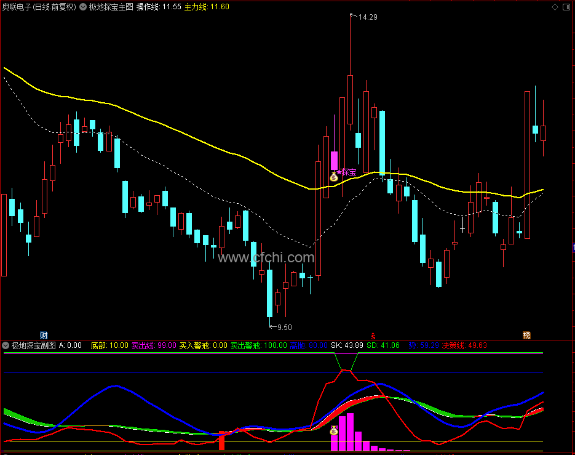The width and height of the screenshot is (575, 455).
Task: Click the ★探宝 signal label
Action: 347,172
